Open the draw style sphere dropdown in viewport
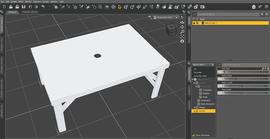 tap(150, 17)
